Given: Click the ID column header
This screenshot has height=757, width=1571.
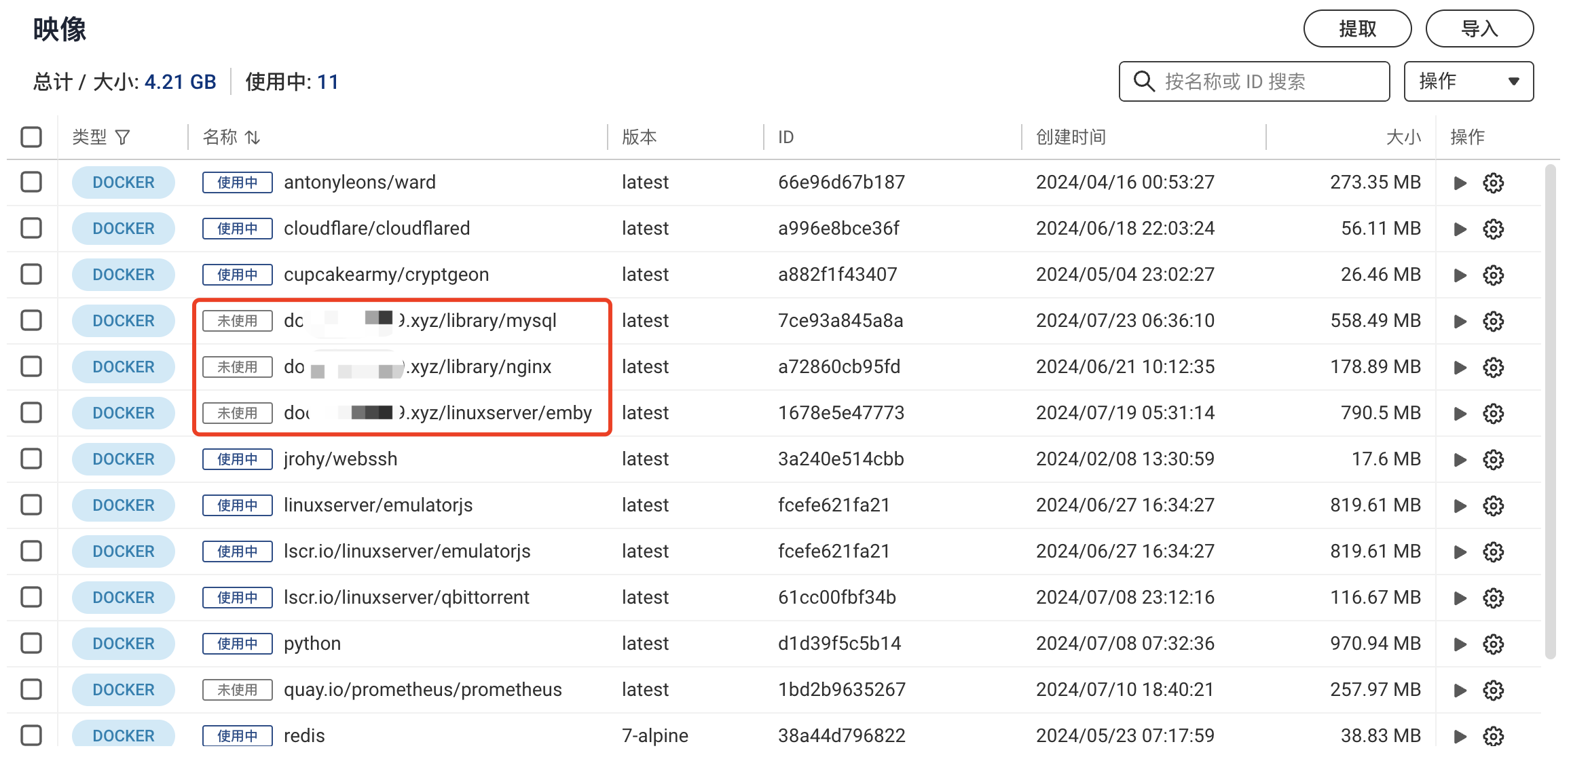Looking at the screenshot, I should (x=785, y=137).
